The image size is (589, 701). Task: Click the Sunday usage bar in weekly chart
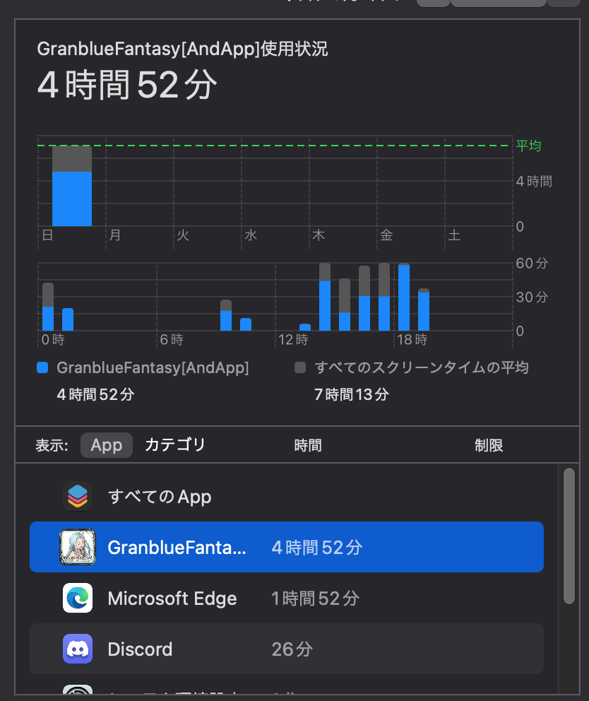(72, 186)
